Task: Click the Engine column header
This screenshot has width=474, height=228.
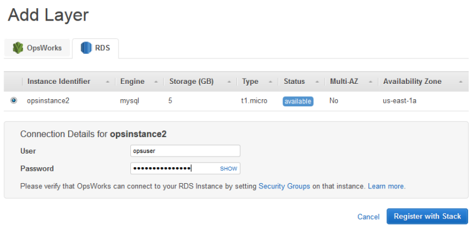Action: pyautogui.click(x=132, y=82)
